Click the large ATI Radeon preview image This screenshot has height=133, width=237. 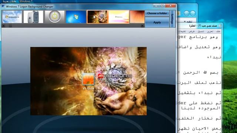click(89, 81)
